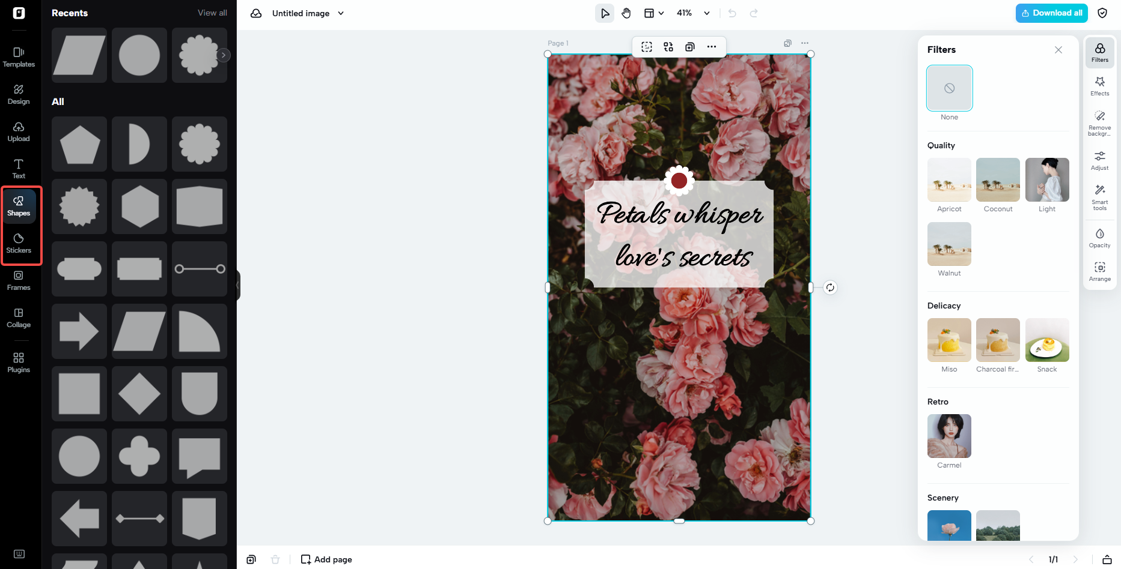Click View all in Recents
This screenshot has width=1121, height=569.
click(x=212, y=13)
